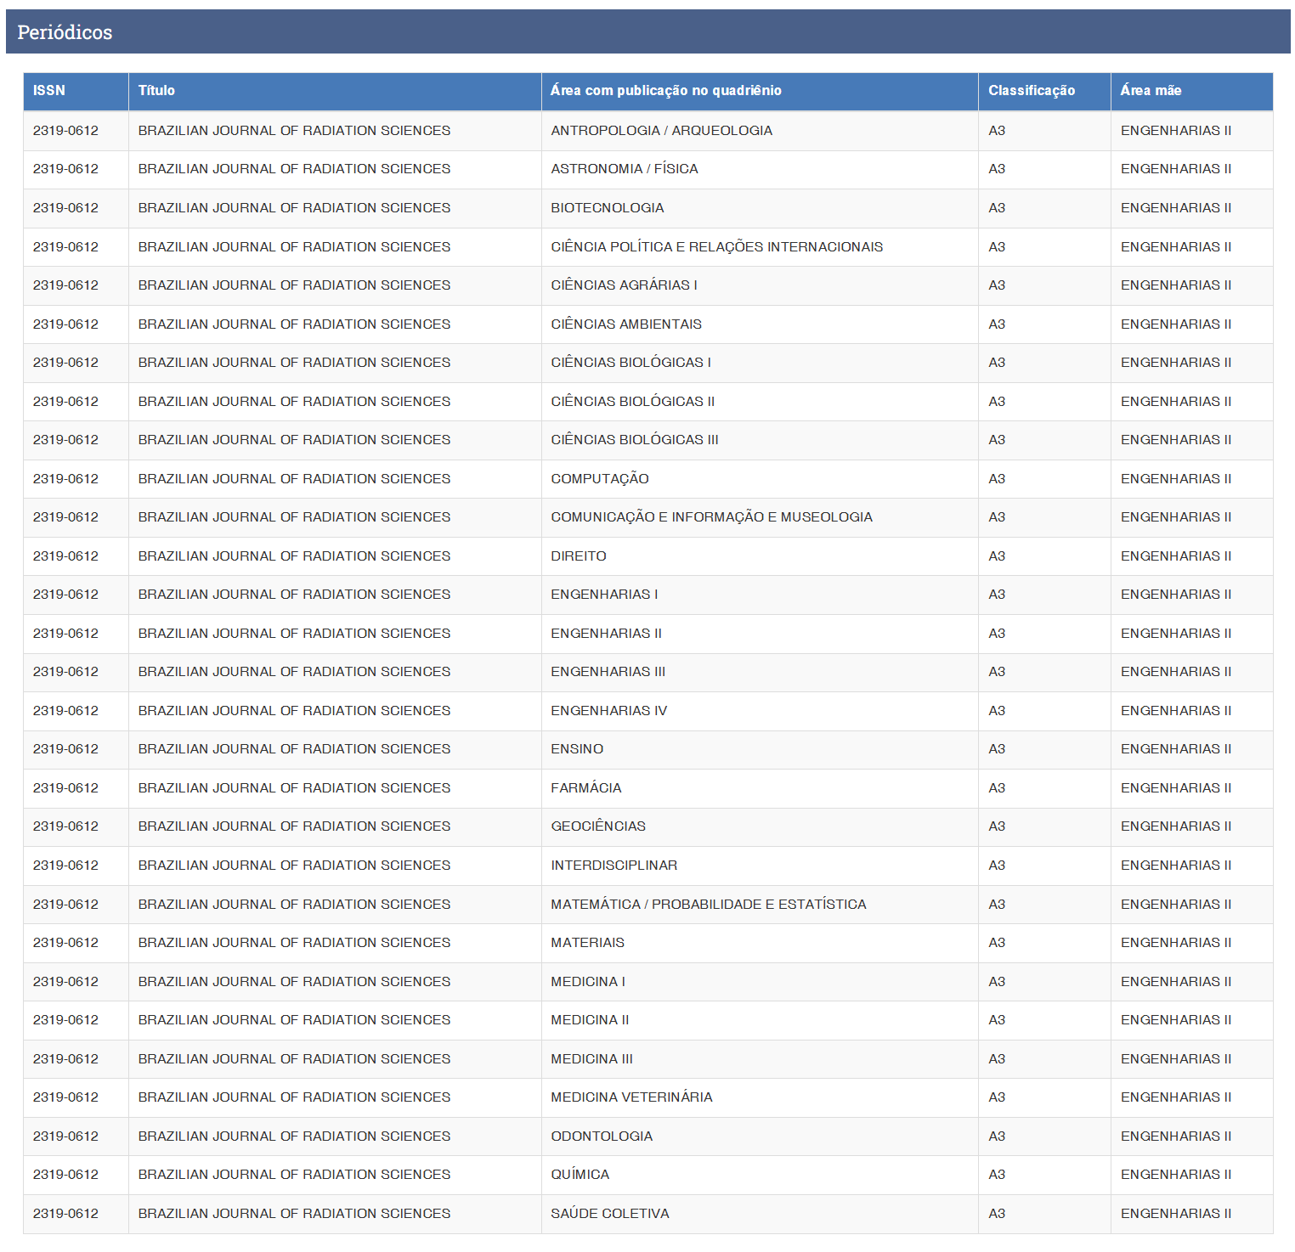
Task: Click the Área com publicação no quadriênio header
Action: coord(665,91)
